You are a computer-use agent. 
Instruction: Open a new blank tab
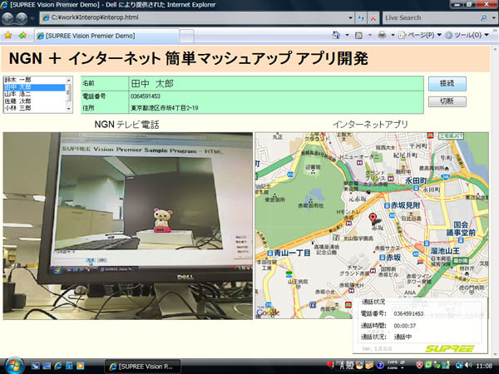[186, 36]
